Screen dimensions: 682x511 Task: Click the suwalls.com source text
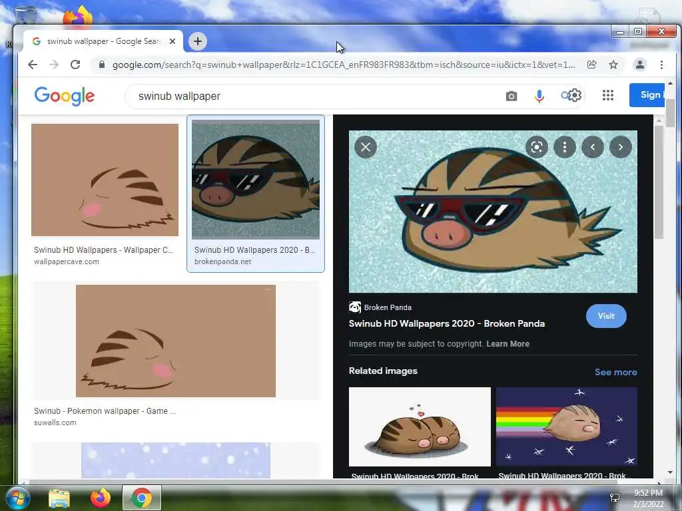[x=55, y=423]
